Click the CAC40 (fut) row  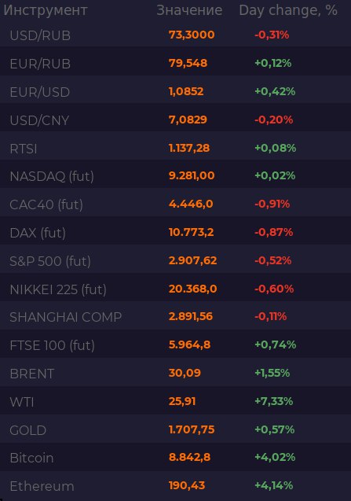176,204
